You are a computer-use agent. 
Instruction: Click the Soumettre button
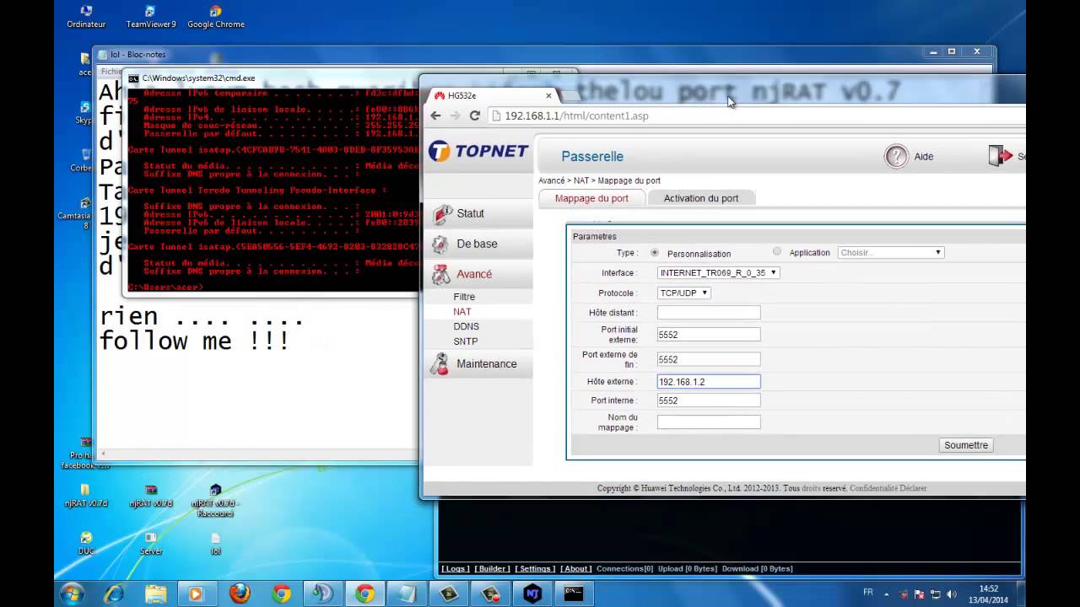click(x=966, y=445)
